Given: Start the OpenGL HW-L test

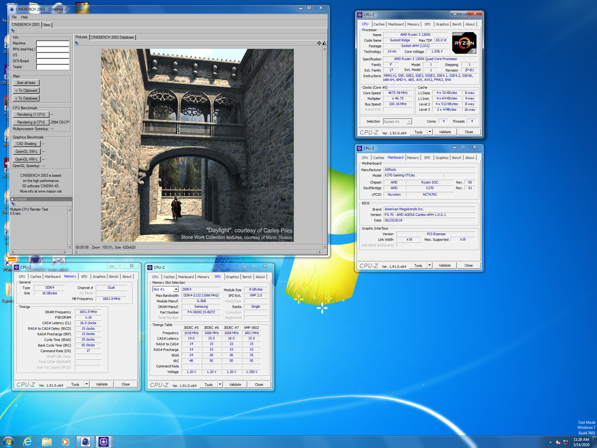Looking at the screenshot, I should click(26, 159).
